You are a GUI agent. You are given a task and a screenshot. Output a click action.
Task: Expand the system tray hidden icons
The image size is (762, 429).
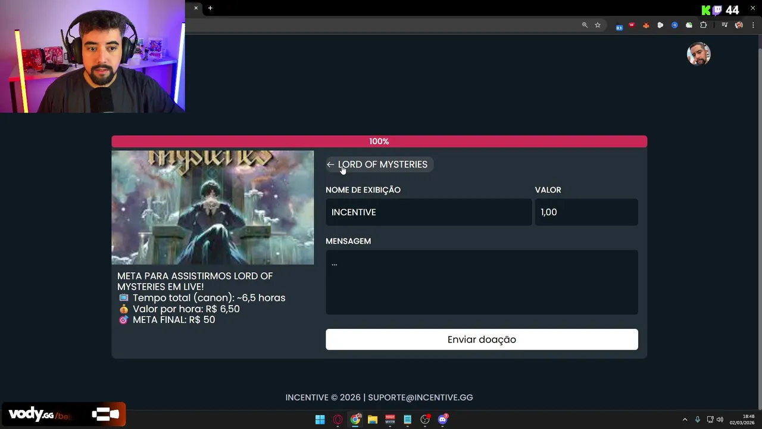point(685,419)
